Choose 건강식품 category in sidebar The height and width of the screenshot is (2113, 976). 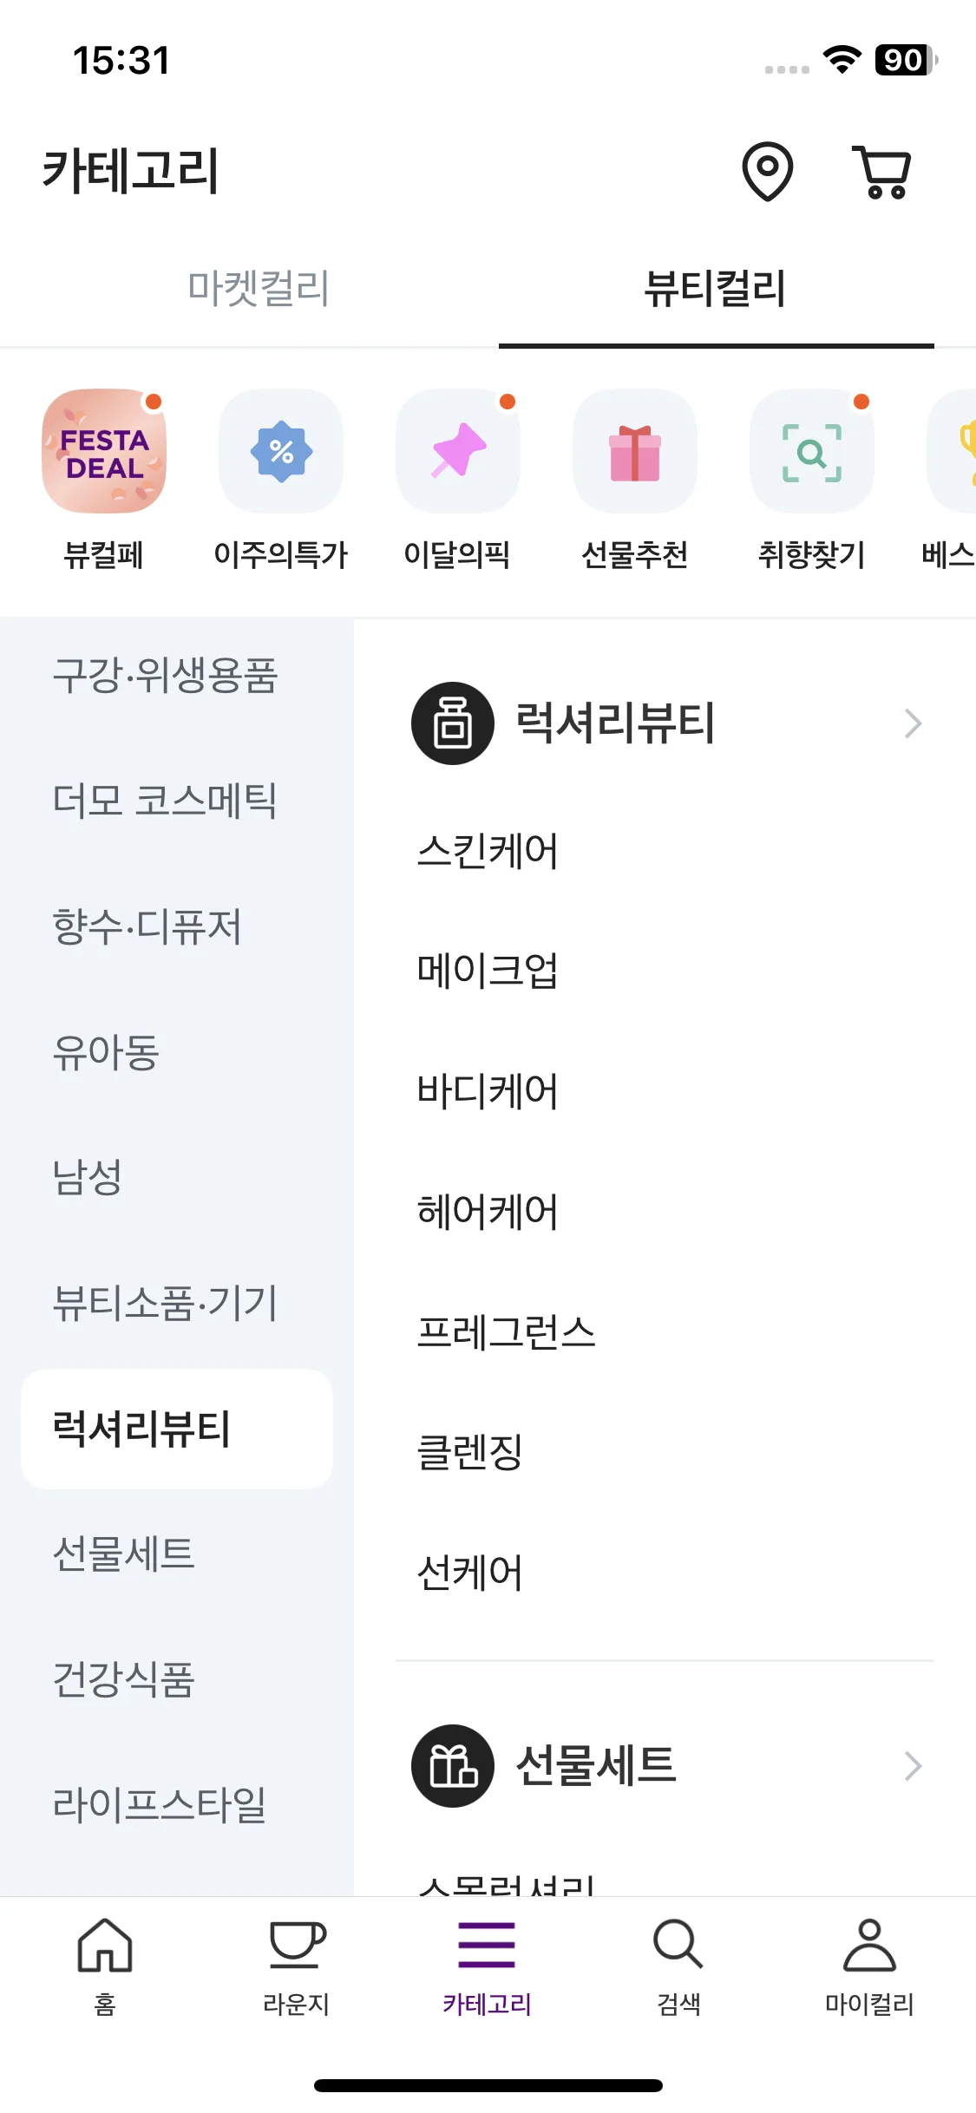tap(123, 1678)
